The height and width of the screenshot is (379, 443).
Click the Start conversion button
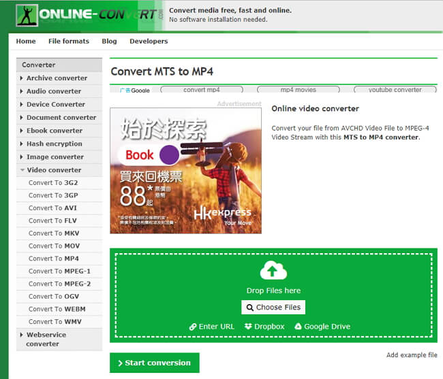tap(155, 363)
